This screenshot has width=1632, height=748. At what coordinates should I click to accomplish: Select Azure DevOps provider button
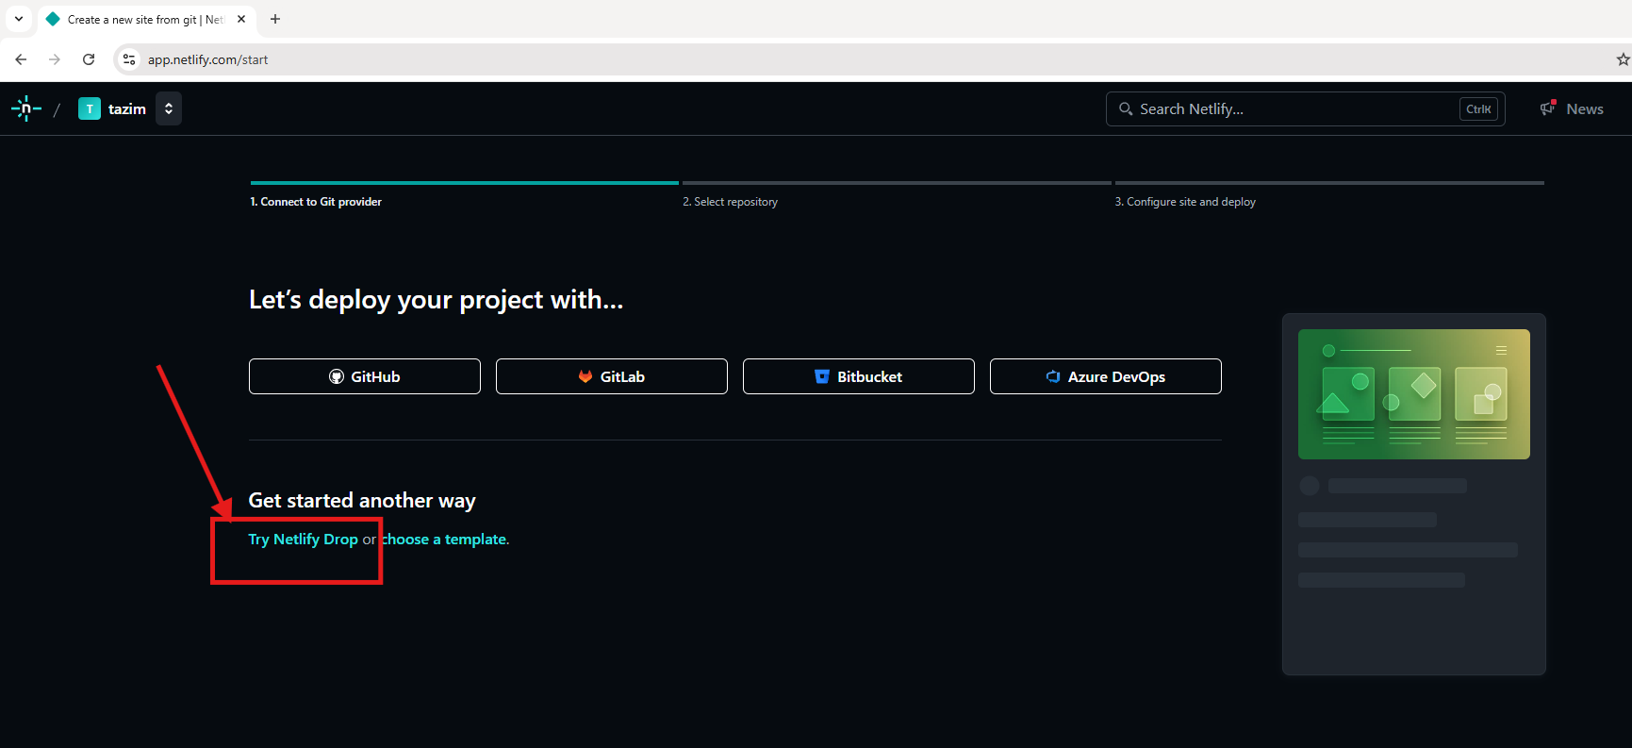click(1106, 376)
